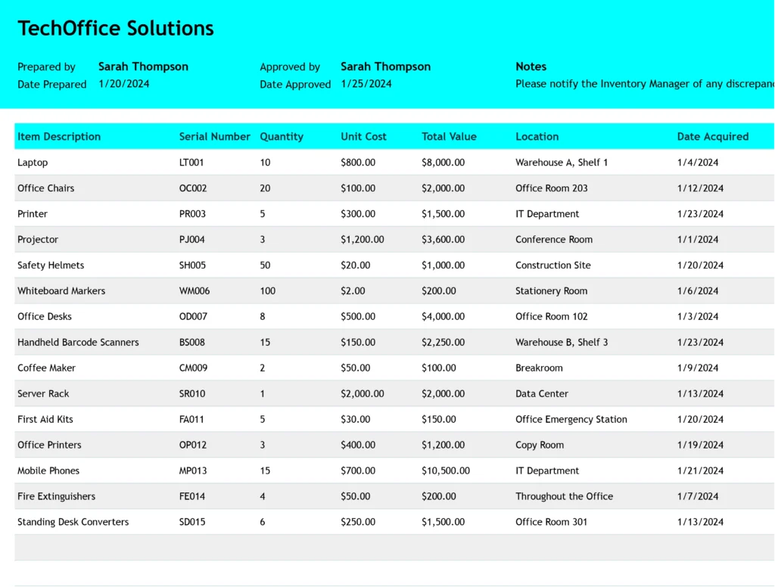Click the $2,250.00 total value cell
775x587 pixels.
point(443,343)
